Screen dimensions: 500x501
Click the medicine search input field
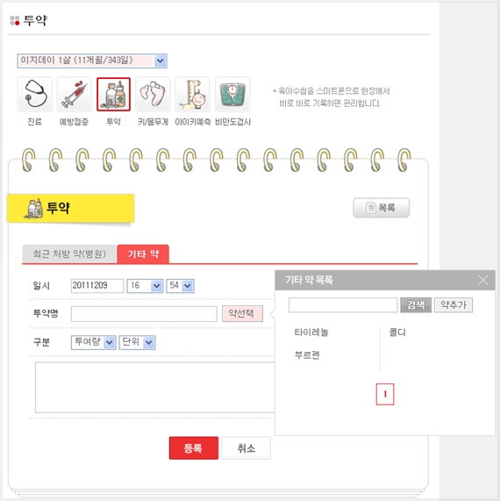[x=343, y=304]
